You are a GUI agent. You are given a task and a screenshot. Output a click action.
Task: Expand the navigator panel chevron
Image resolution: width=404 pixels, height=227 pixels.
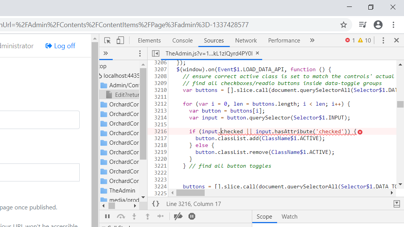click(106, 53)
